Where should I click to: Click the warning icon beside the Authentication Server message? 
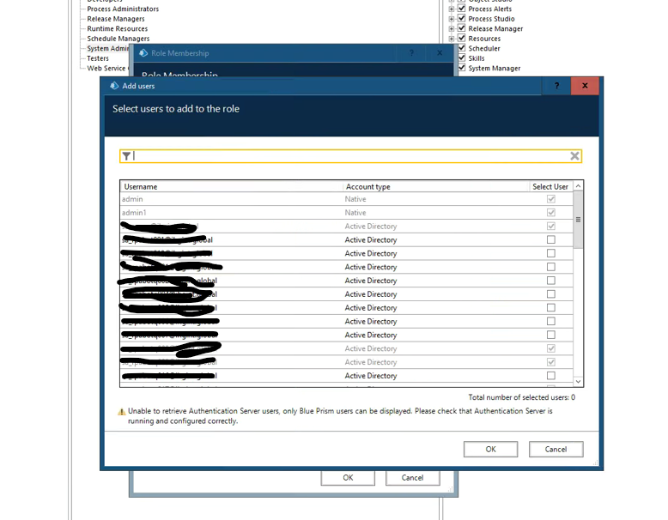(121, 411)
